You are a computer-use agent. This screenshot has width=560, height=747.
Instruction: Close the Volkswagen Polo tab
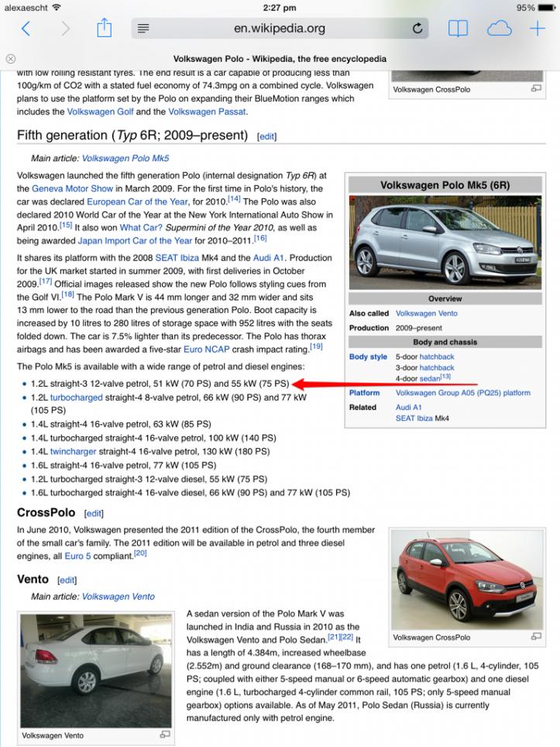[10, 59]
